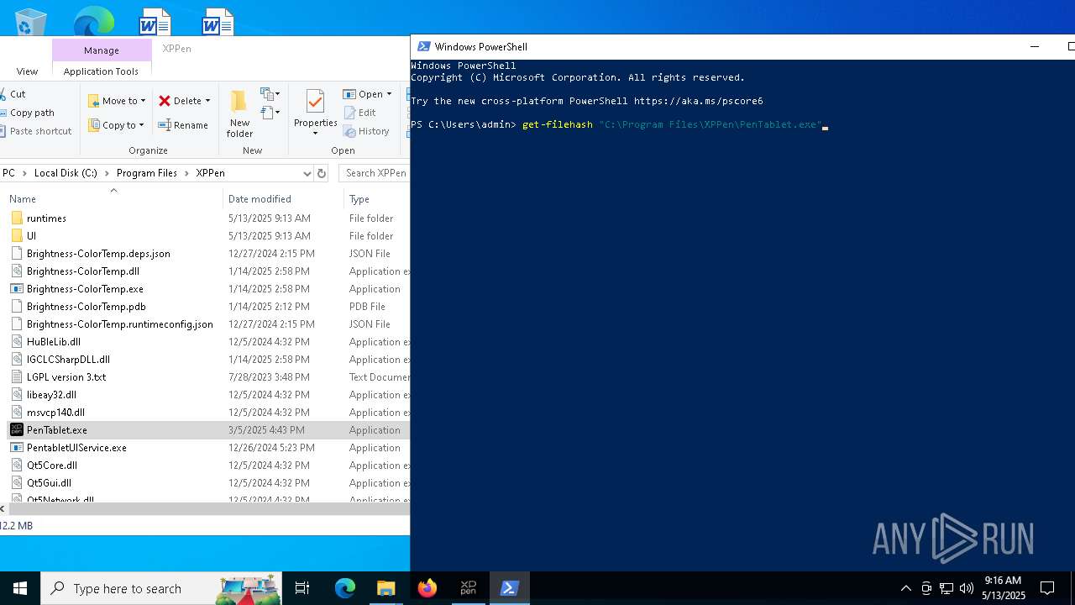The height and width of the screenshot is (605, 1075).
Task: Open notification center icon
Action: (1047, 588)
